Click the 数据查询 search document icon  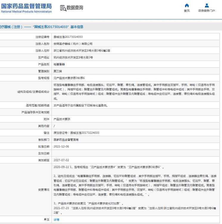pos(63,8)
